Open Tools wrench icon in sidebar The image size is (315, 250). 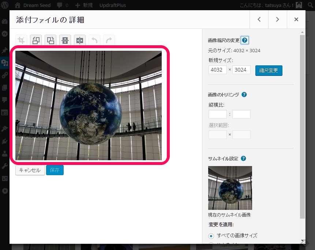pyautogui.click(x=5, y=166)
